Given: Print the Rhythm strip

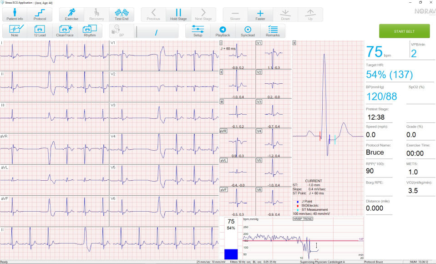Looking at the screenshot, I should (x=90, y=31).
